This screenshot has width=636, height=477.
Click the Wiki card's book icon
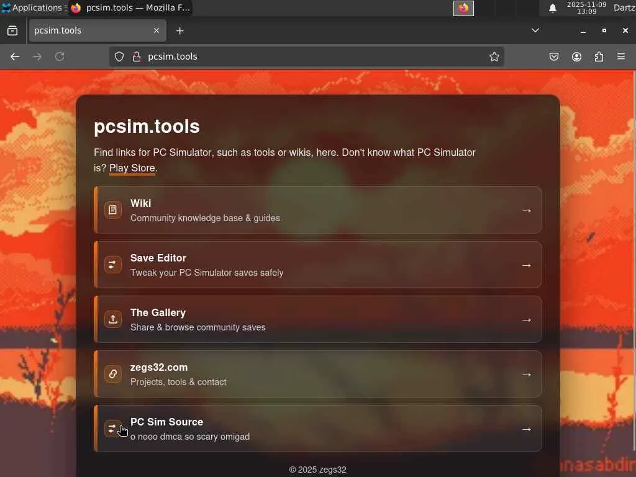click(x=113, y=210)
